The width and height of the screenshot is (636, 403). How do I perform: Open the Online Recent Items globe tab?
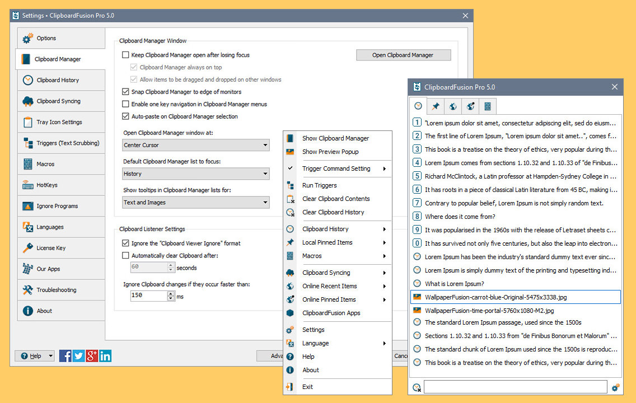click(452, 106)
